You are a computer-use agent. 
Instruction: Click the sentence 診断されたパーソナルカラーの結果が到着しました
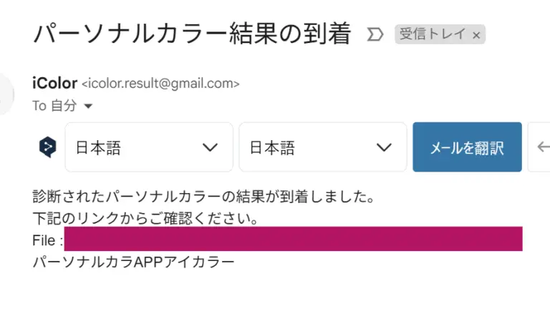[x=204, y=197]
